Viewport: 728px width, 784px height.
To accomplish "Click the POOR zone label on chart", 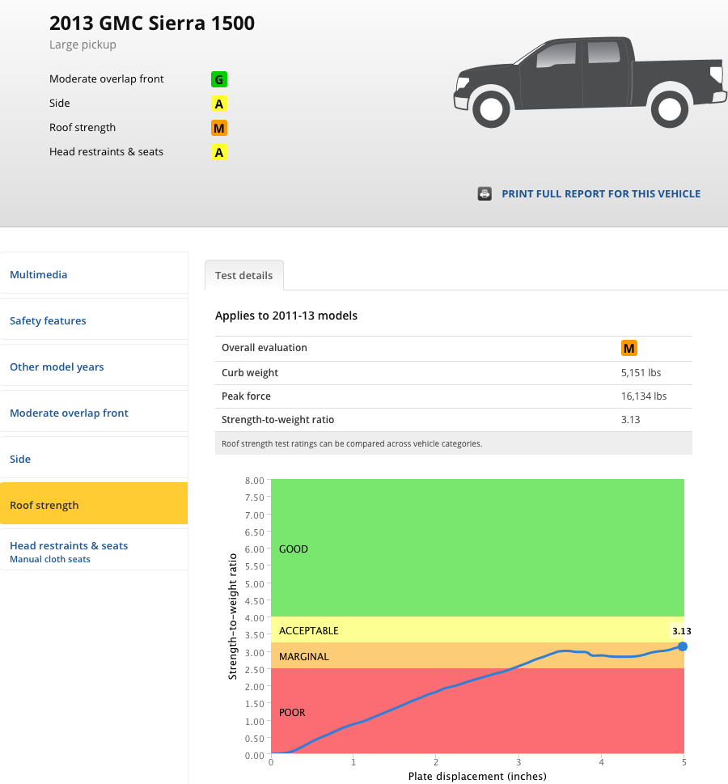I will point(292,713).
